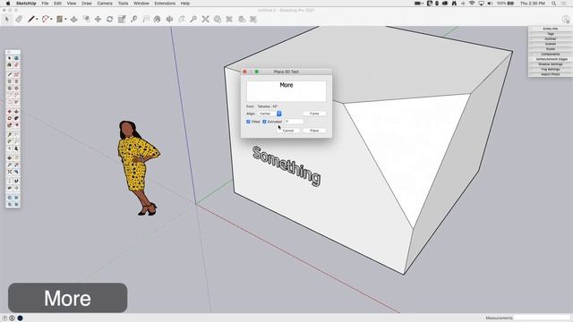Open Arc tool dropdown arrow in top toolbar
This screenshot has height=322, width=573.
pos(51,20)
